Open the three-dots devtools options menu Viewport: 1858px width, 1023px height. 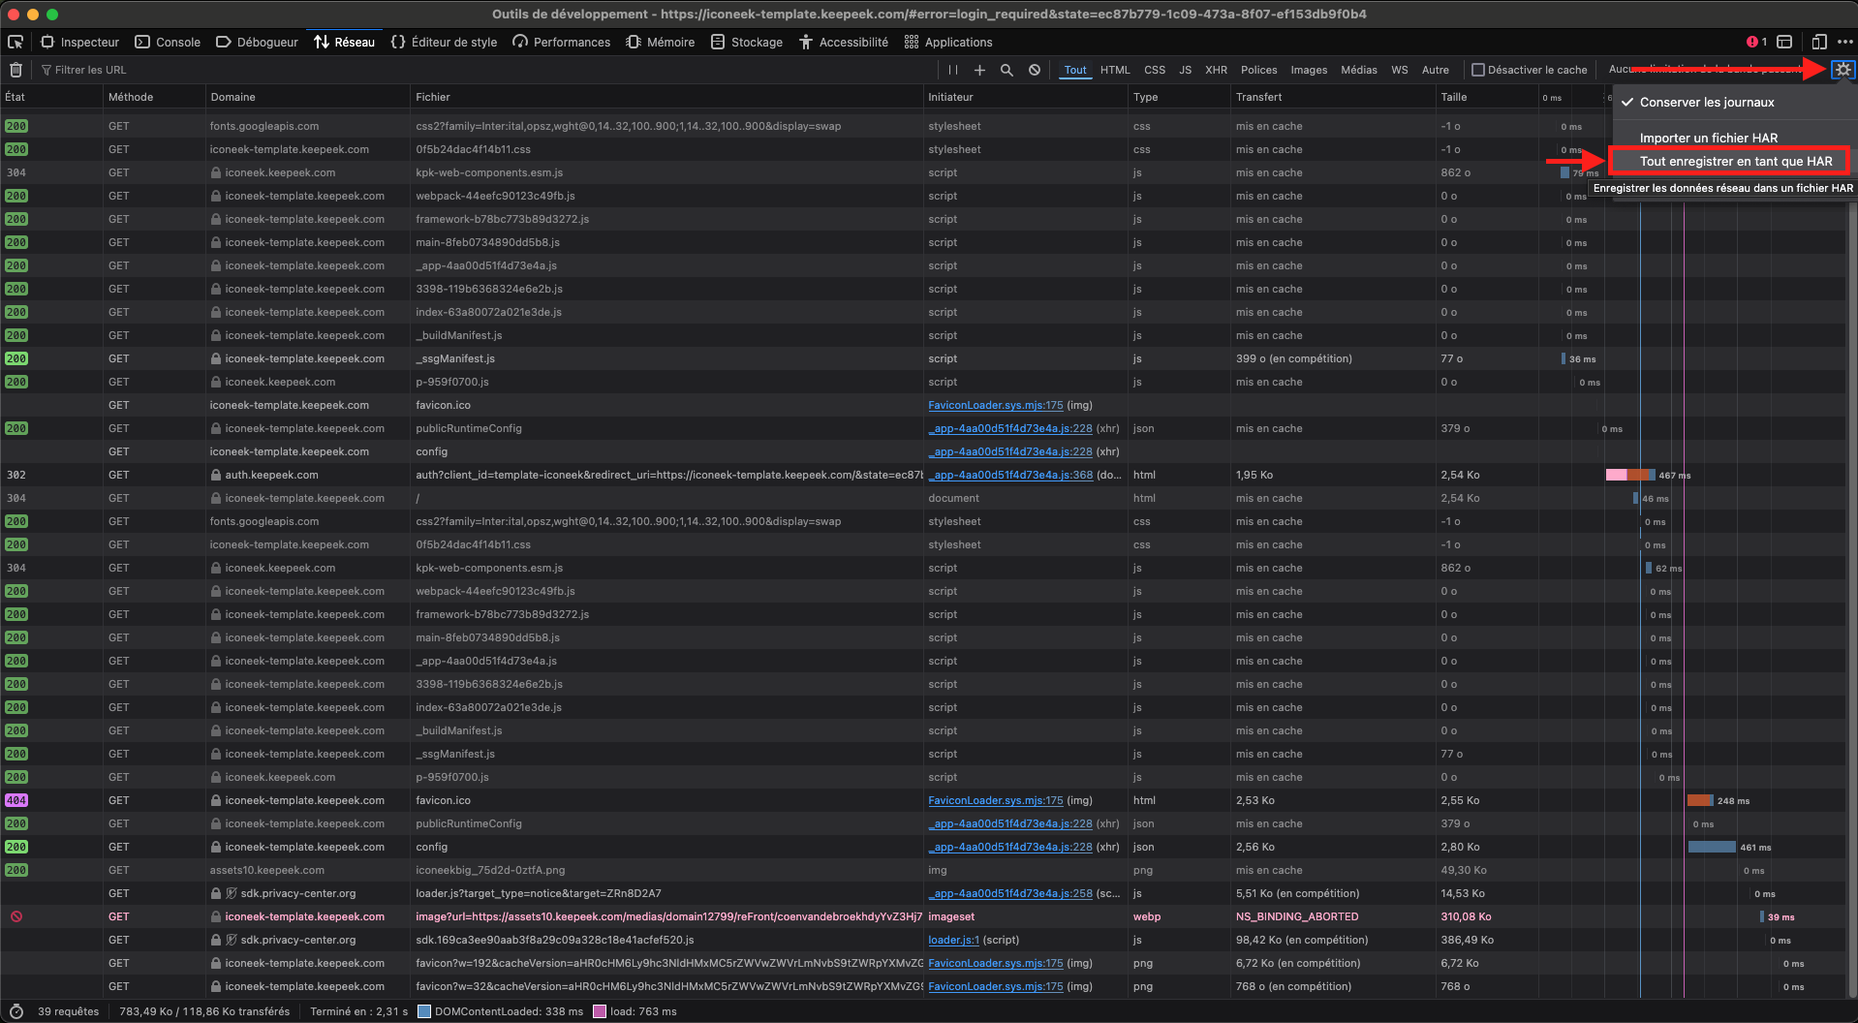1844,42
